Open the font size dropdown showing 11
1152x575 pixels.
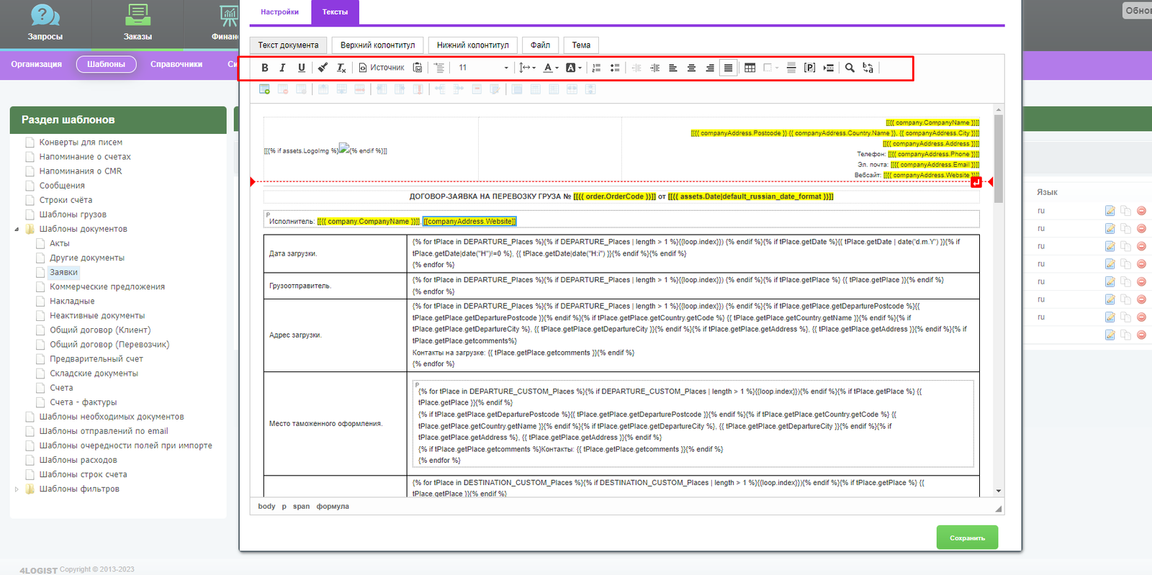[x=484, y=68]
